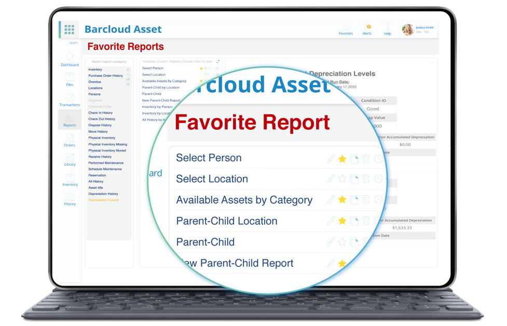The image size is (507, 326).
Task: Schedule Available Assets by Category via magnified clock icon
Action: [x=378, y=200]
